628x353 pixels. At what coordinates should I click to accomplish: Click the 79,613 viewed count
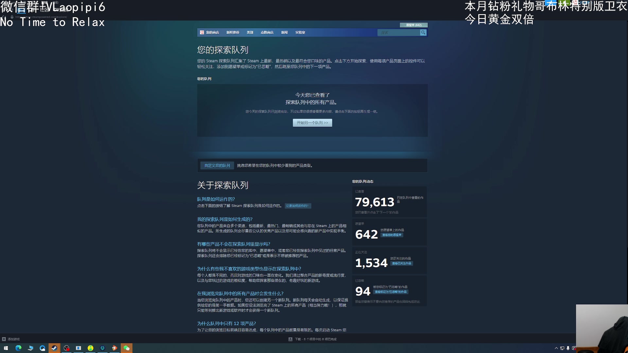pyautogui.click(x=375, y=202)
